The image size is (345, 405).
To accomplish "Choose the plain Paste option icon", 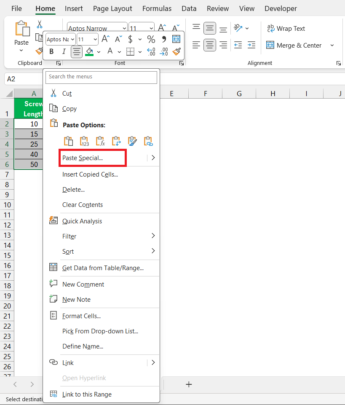I will [68, 141].
